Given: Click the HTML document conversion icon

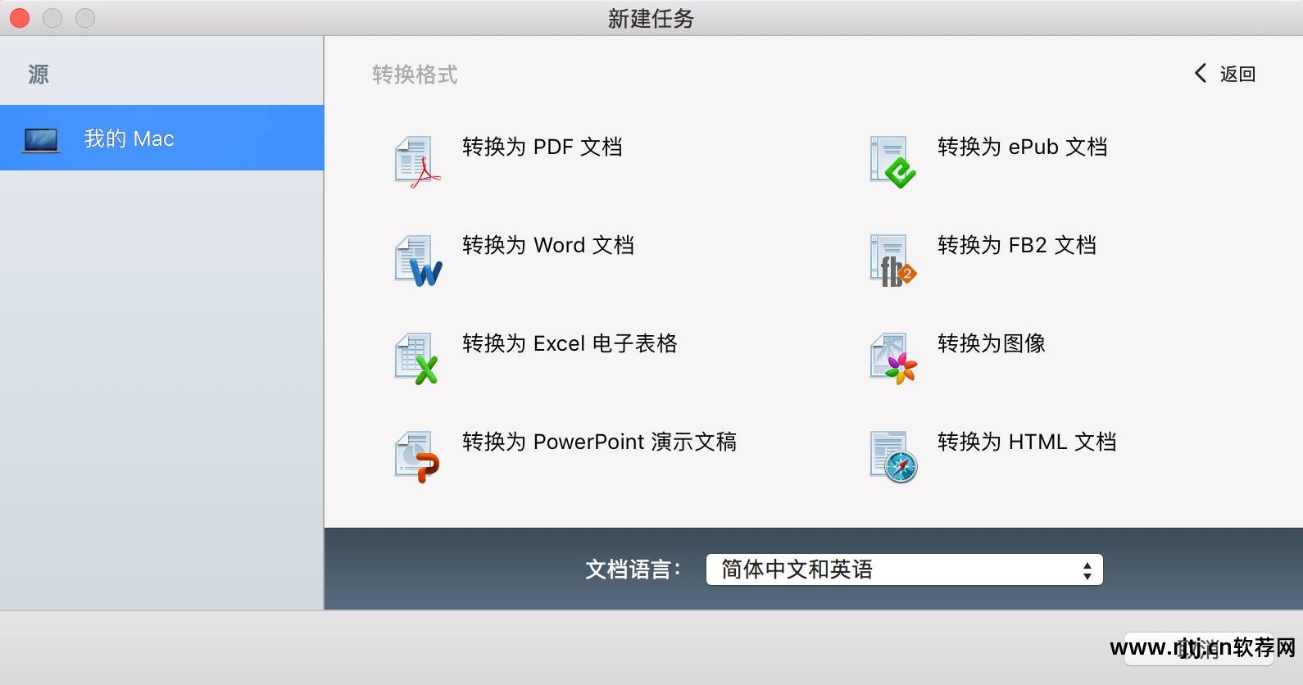Looking at the screenshot, I should (893, 457).
